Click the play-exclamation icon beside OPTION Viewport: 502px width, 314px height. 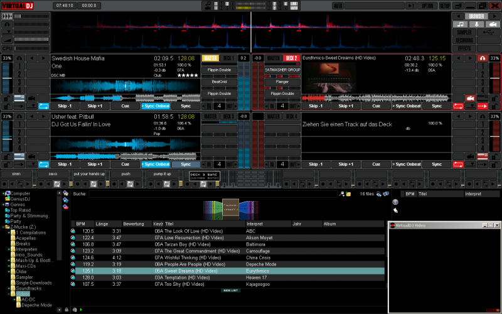[412, 6]
